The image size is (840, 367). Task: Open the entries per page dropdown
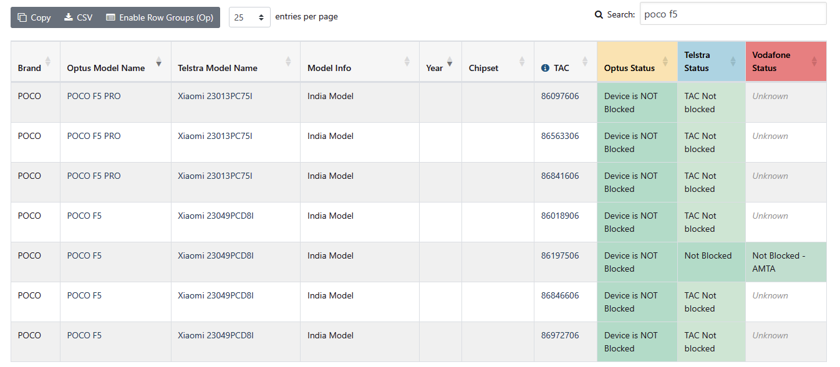tap(249, 17)
